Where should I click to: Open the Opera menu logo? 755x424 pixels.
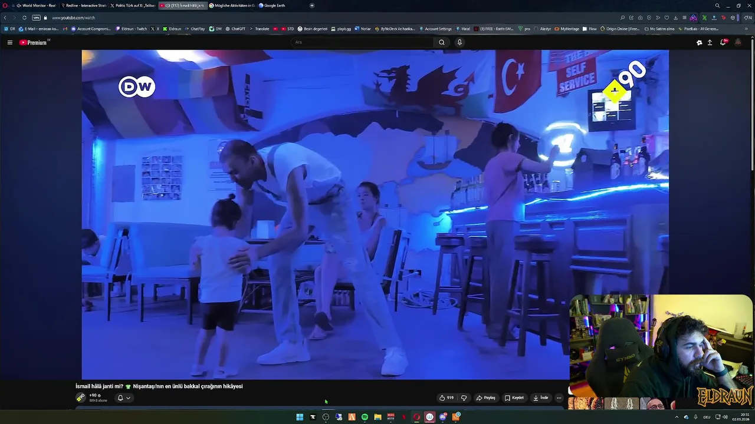tap(5, 5)
